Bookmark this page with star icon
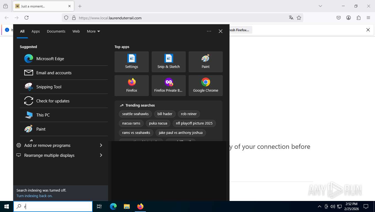 (x=299, y=18)
